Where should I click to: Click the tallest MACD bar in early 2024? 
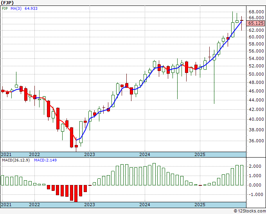(x=154, y=174)
